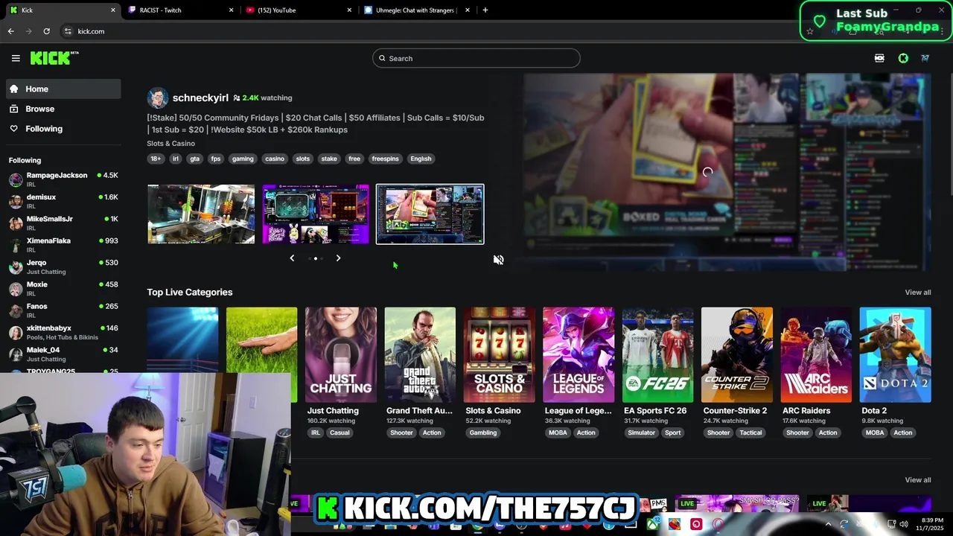Viewport: 953px width, 536px height.
Task: Switch to the (152) YouTube tab
Action: point(298,10)
